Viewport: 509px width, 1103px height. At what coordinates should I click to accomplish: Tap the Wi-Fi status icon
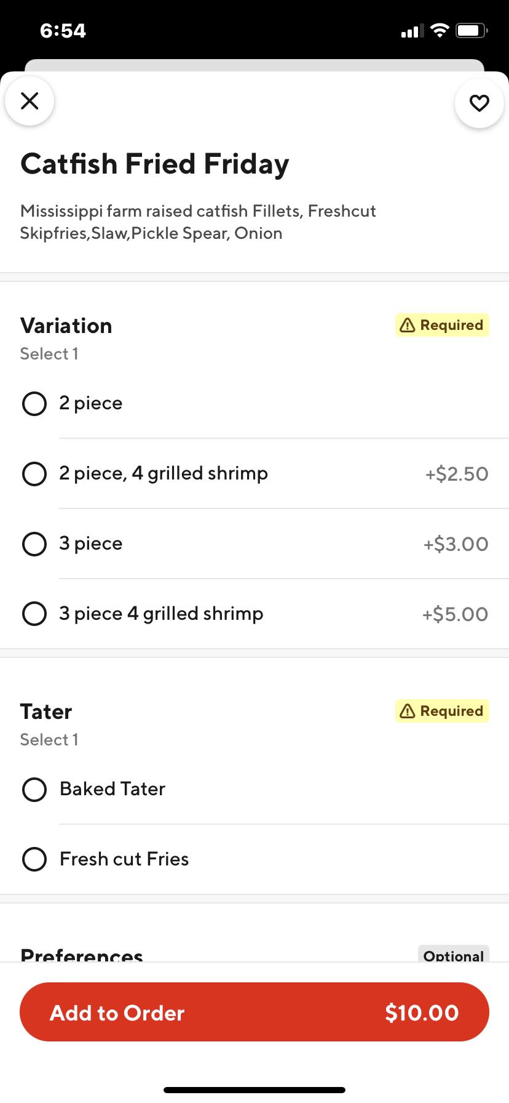pos(440,30)
